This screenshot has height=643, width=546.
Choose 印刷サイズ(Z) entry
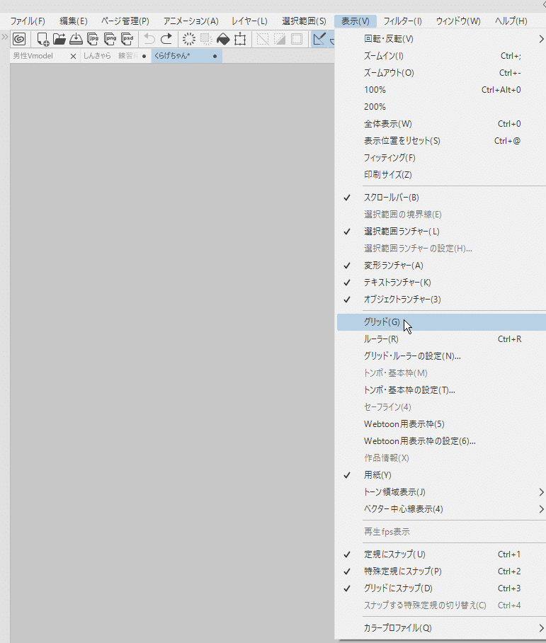pos(441,175)
